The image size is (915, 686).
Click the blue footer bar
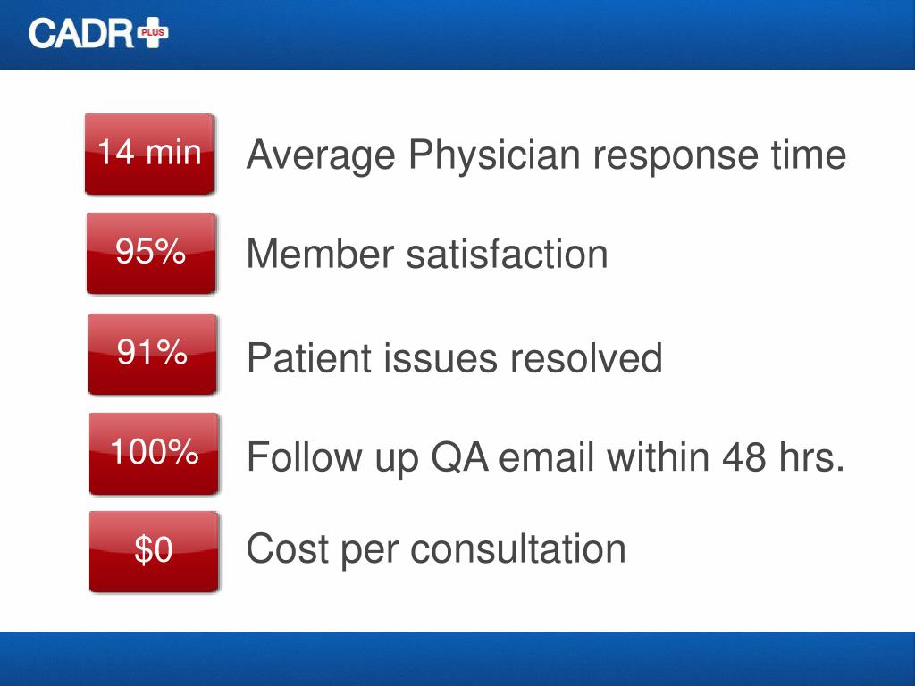(457, 659)
